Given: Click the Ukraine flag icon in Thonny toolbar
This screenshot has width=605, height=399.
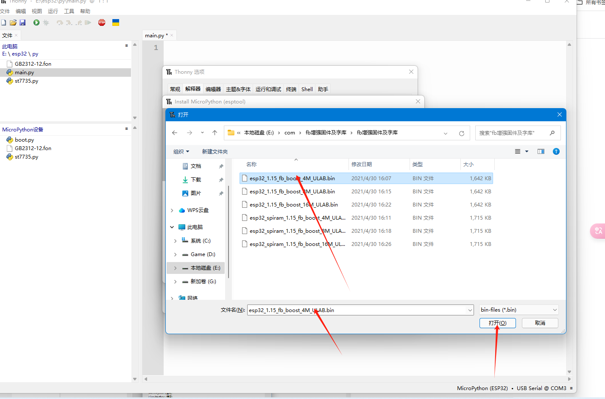Looking at the screenshot, I should pos(116,22).
